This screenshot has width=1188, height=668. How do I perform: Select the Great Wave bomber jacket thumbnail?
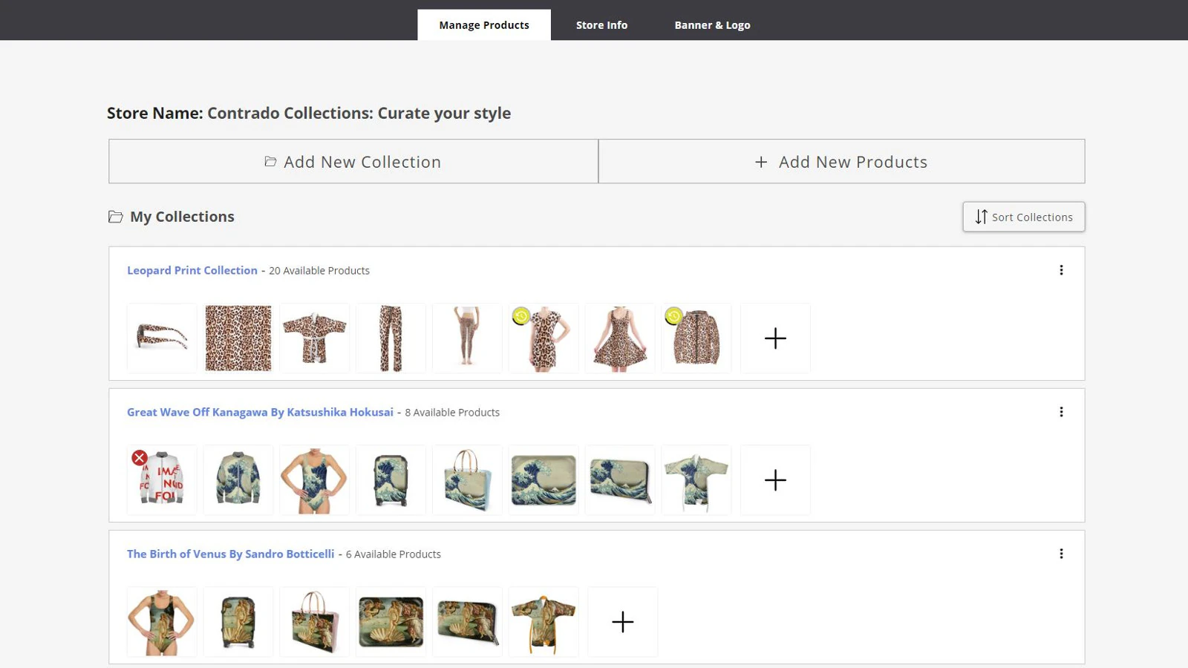(x=238, y=480)
